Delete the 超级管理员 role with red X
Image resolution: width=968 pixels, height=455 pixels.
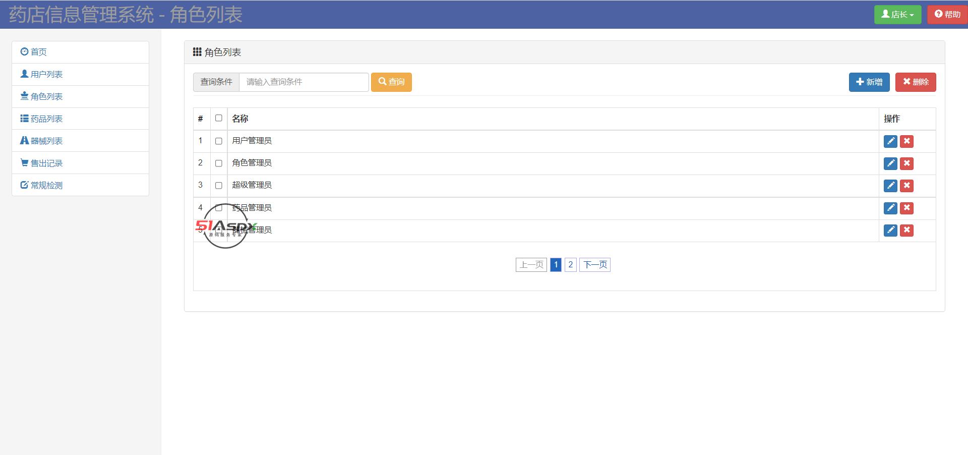point(906,186)
